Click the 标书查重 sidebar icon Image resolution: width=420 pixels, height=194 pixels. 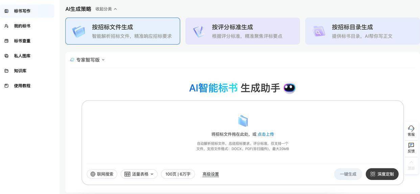point(6,41)
